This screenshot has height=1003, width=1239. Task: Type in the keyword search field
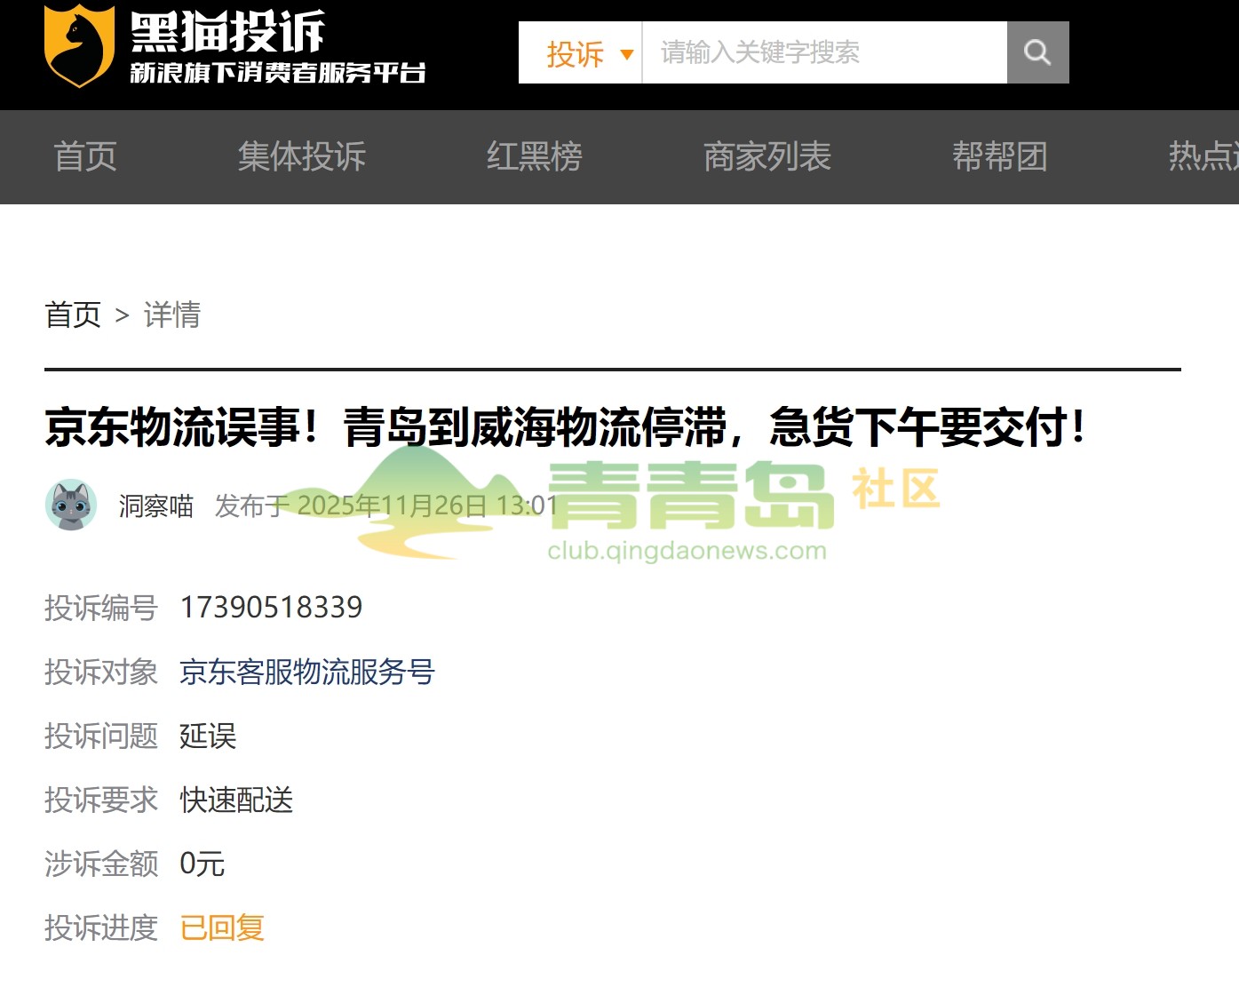[823, 53]
